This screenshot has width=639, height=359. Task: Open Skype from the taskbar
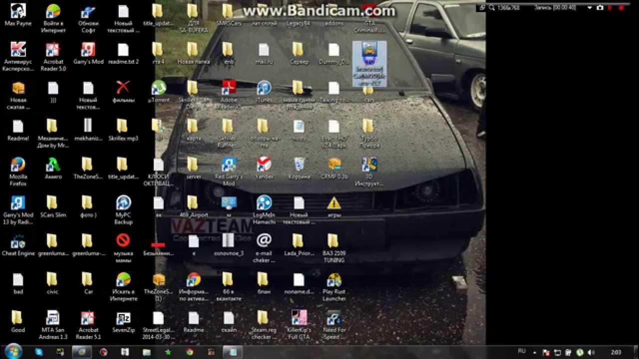pos(39,352)
